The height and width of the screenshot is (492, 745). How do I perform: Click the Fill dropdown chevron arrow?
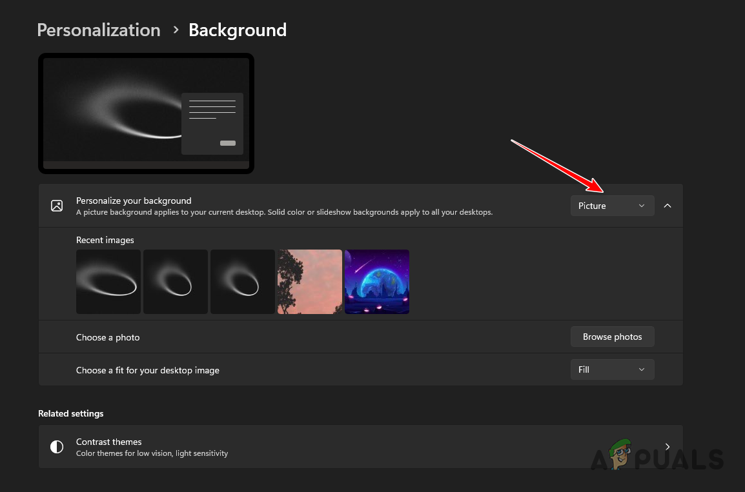[x=641, y=369]
